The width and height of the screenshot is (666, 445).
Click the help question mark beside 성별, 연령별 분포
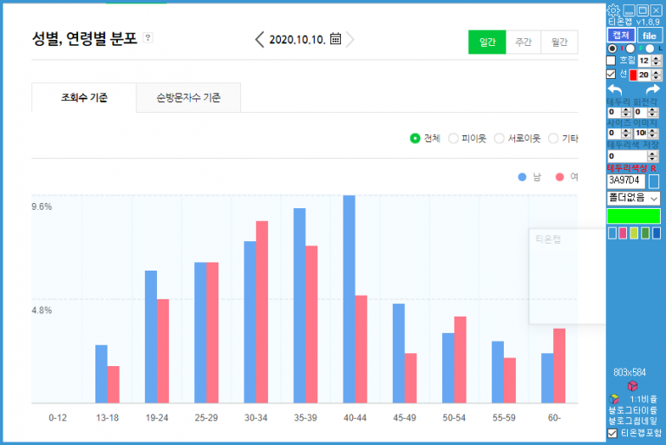[x=148, y=38]
